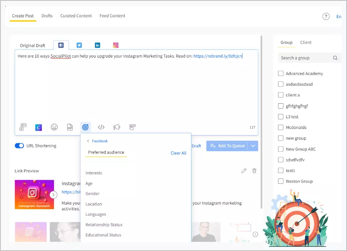Check the Advanced Academy group checkbox
Image resolution: width=347 pixels, height=251 pixels.
click(281, 73)
